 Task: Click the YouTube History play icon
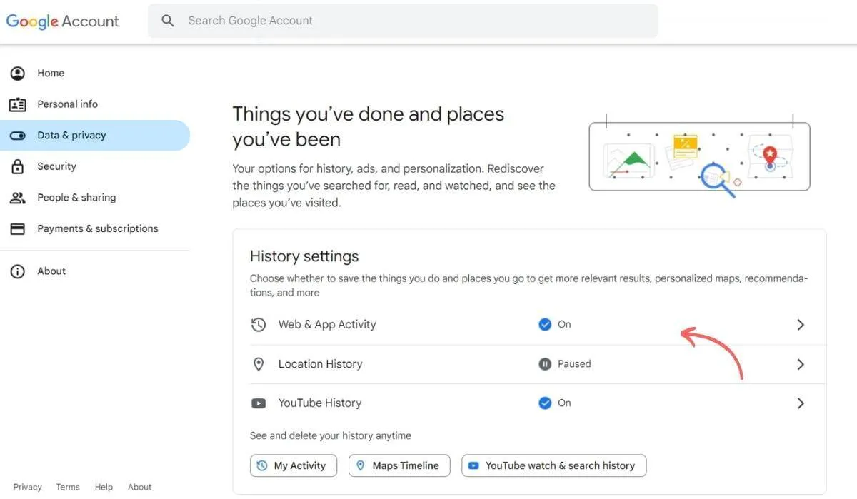259,403
